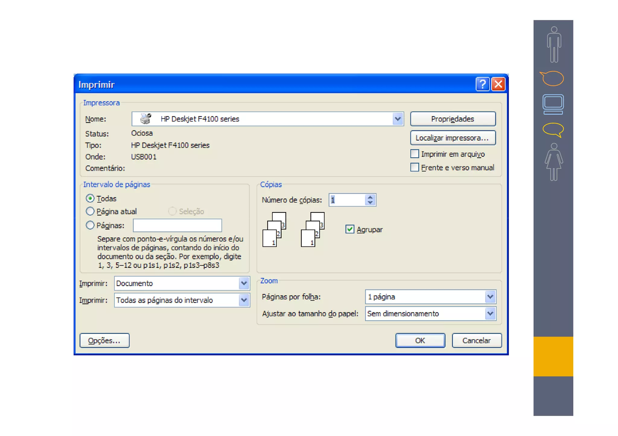Click the Propriedades button
The image size is (618, 436).
tap(452, 119)
